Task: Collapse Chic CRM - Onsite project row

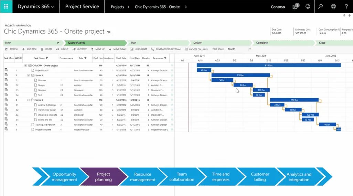Action: pos(26,66)
